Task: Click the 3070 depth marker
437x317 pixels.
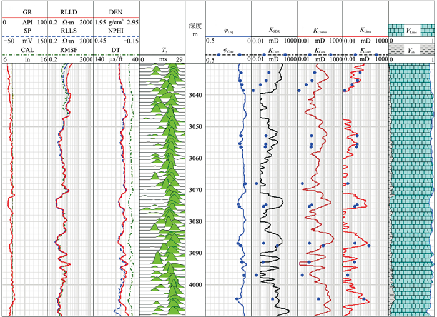Action: pyautogui.click(x=195, y=189)
